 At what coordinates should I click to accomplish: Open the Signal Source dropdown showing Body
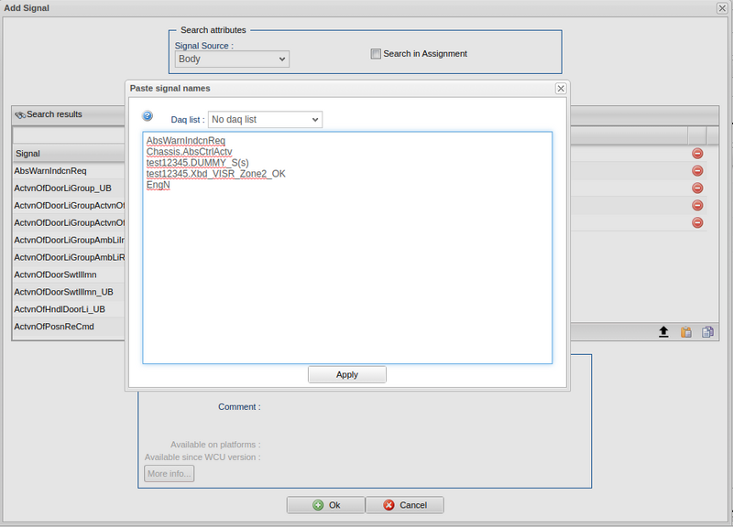[231, 59]
